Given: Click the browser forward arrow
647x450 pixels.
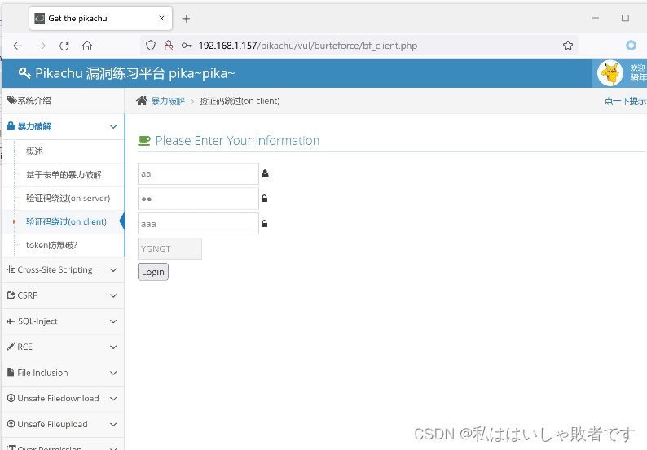Looking at the screenshot, I should pos(41,46).
